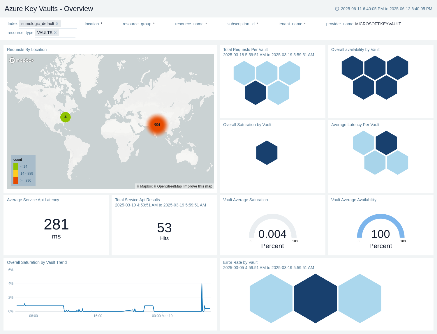Click the resource_type filter label
The height and width of the screenshot is (334, 437).
[20, 33]
